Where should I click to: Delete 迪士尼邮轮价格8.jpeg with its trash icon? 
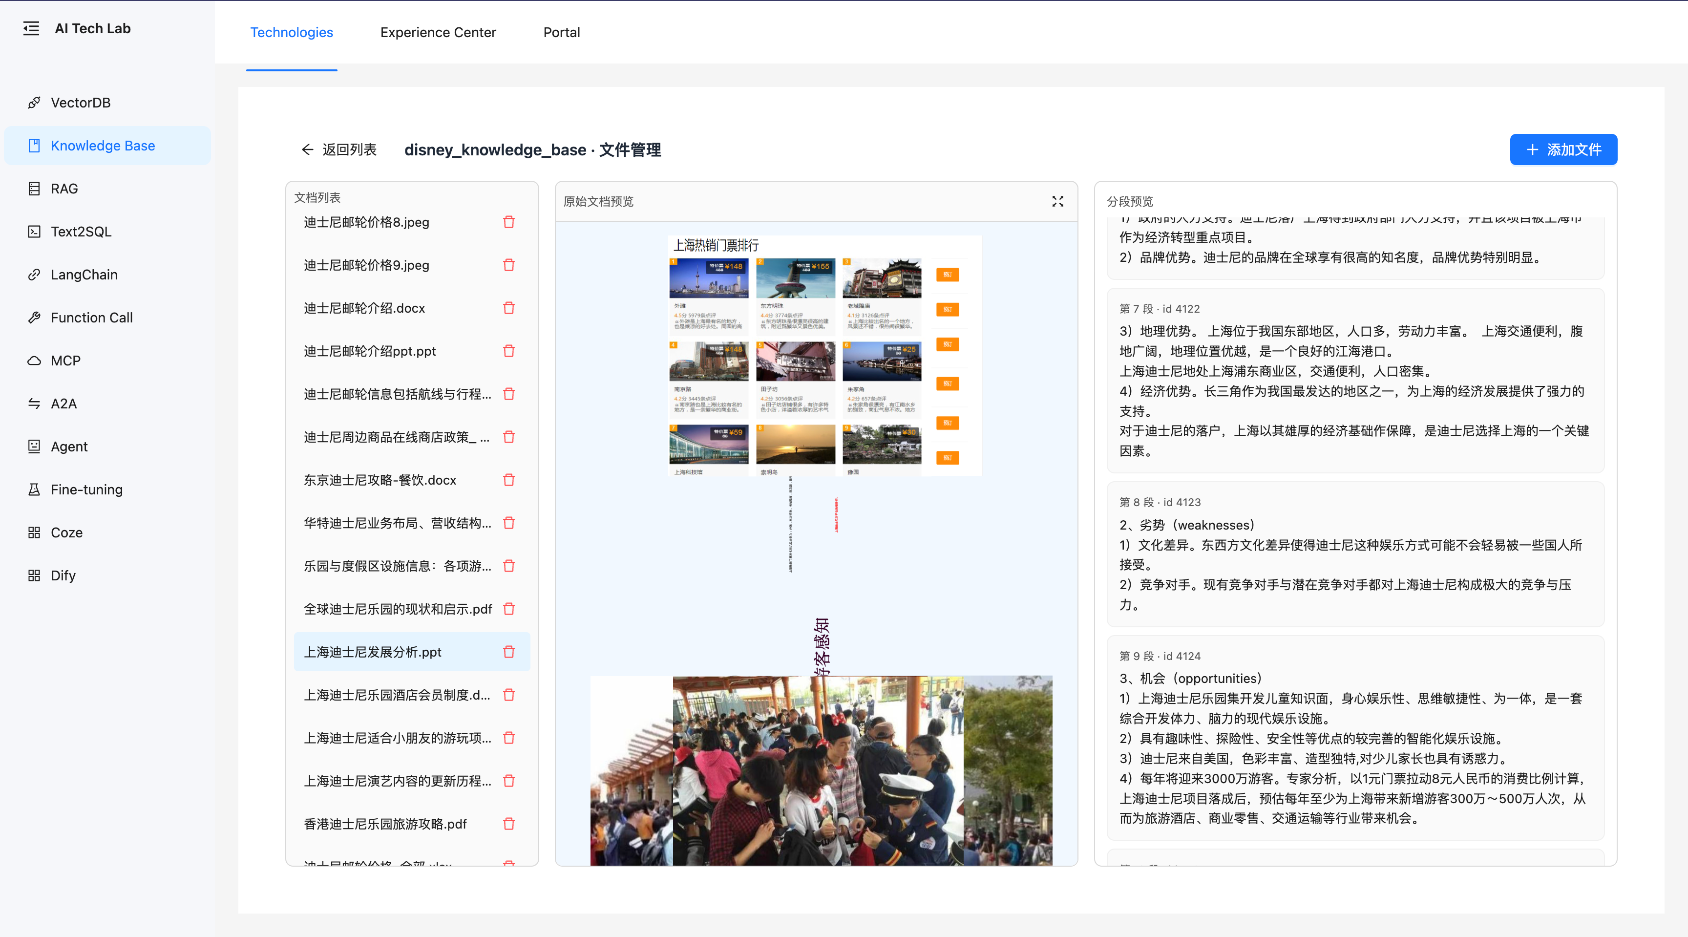(508, 222)
